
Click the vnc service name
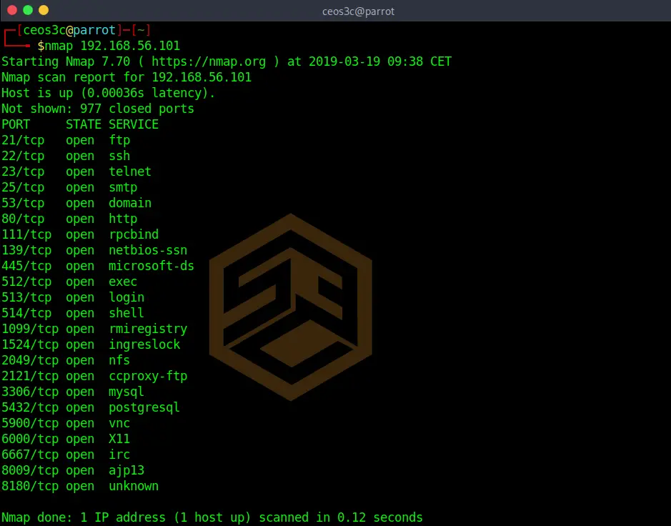[119, 423]
